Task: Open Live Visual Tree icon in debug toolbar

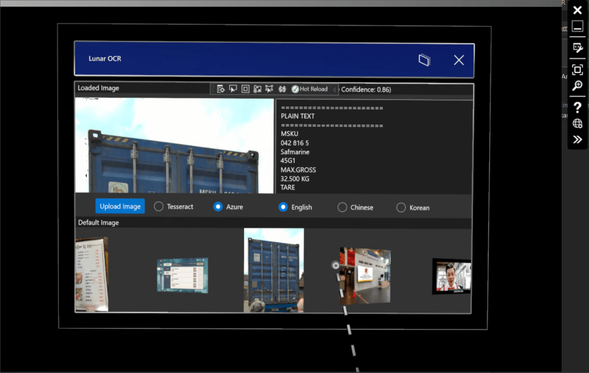Action: (221, 89)
